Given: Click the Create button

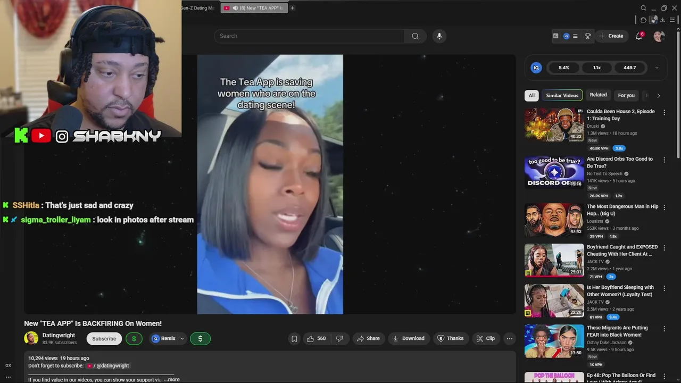Looking at the screenshot, I should coord(611,36).
